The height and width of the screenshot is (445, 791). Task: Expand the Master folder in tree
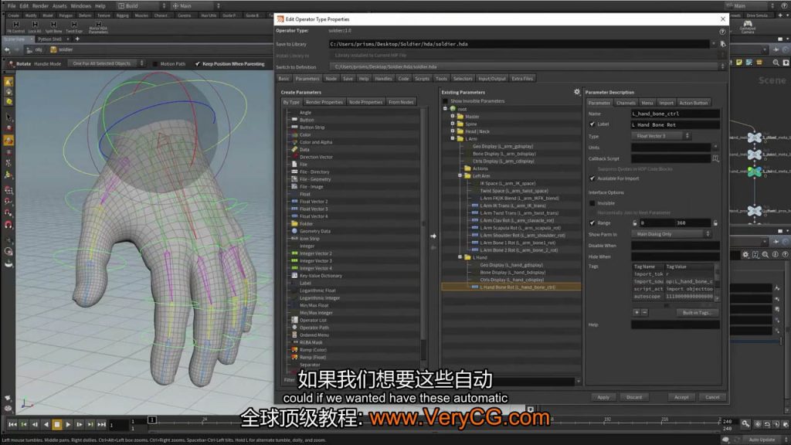coord(453,116)
